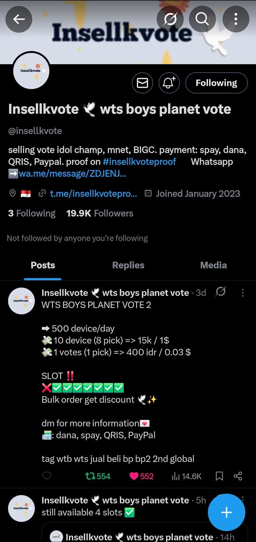Open the t.me/insellkvotepro... link
256x542 pixels.
tap(93, 194)
